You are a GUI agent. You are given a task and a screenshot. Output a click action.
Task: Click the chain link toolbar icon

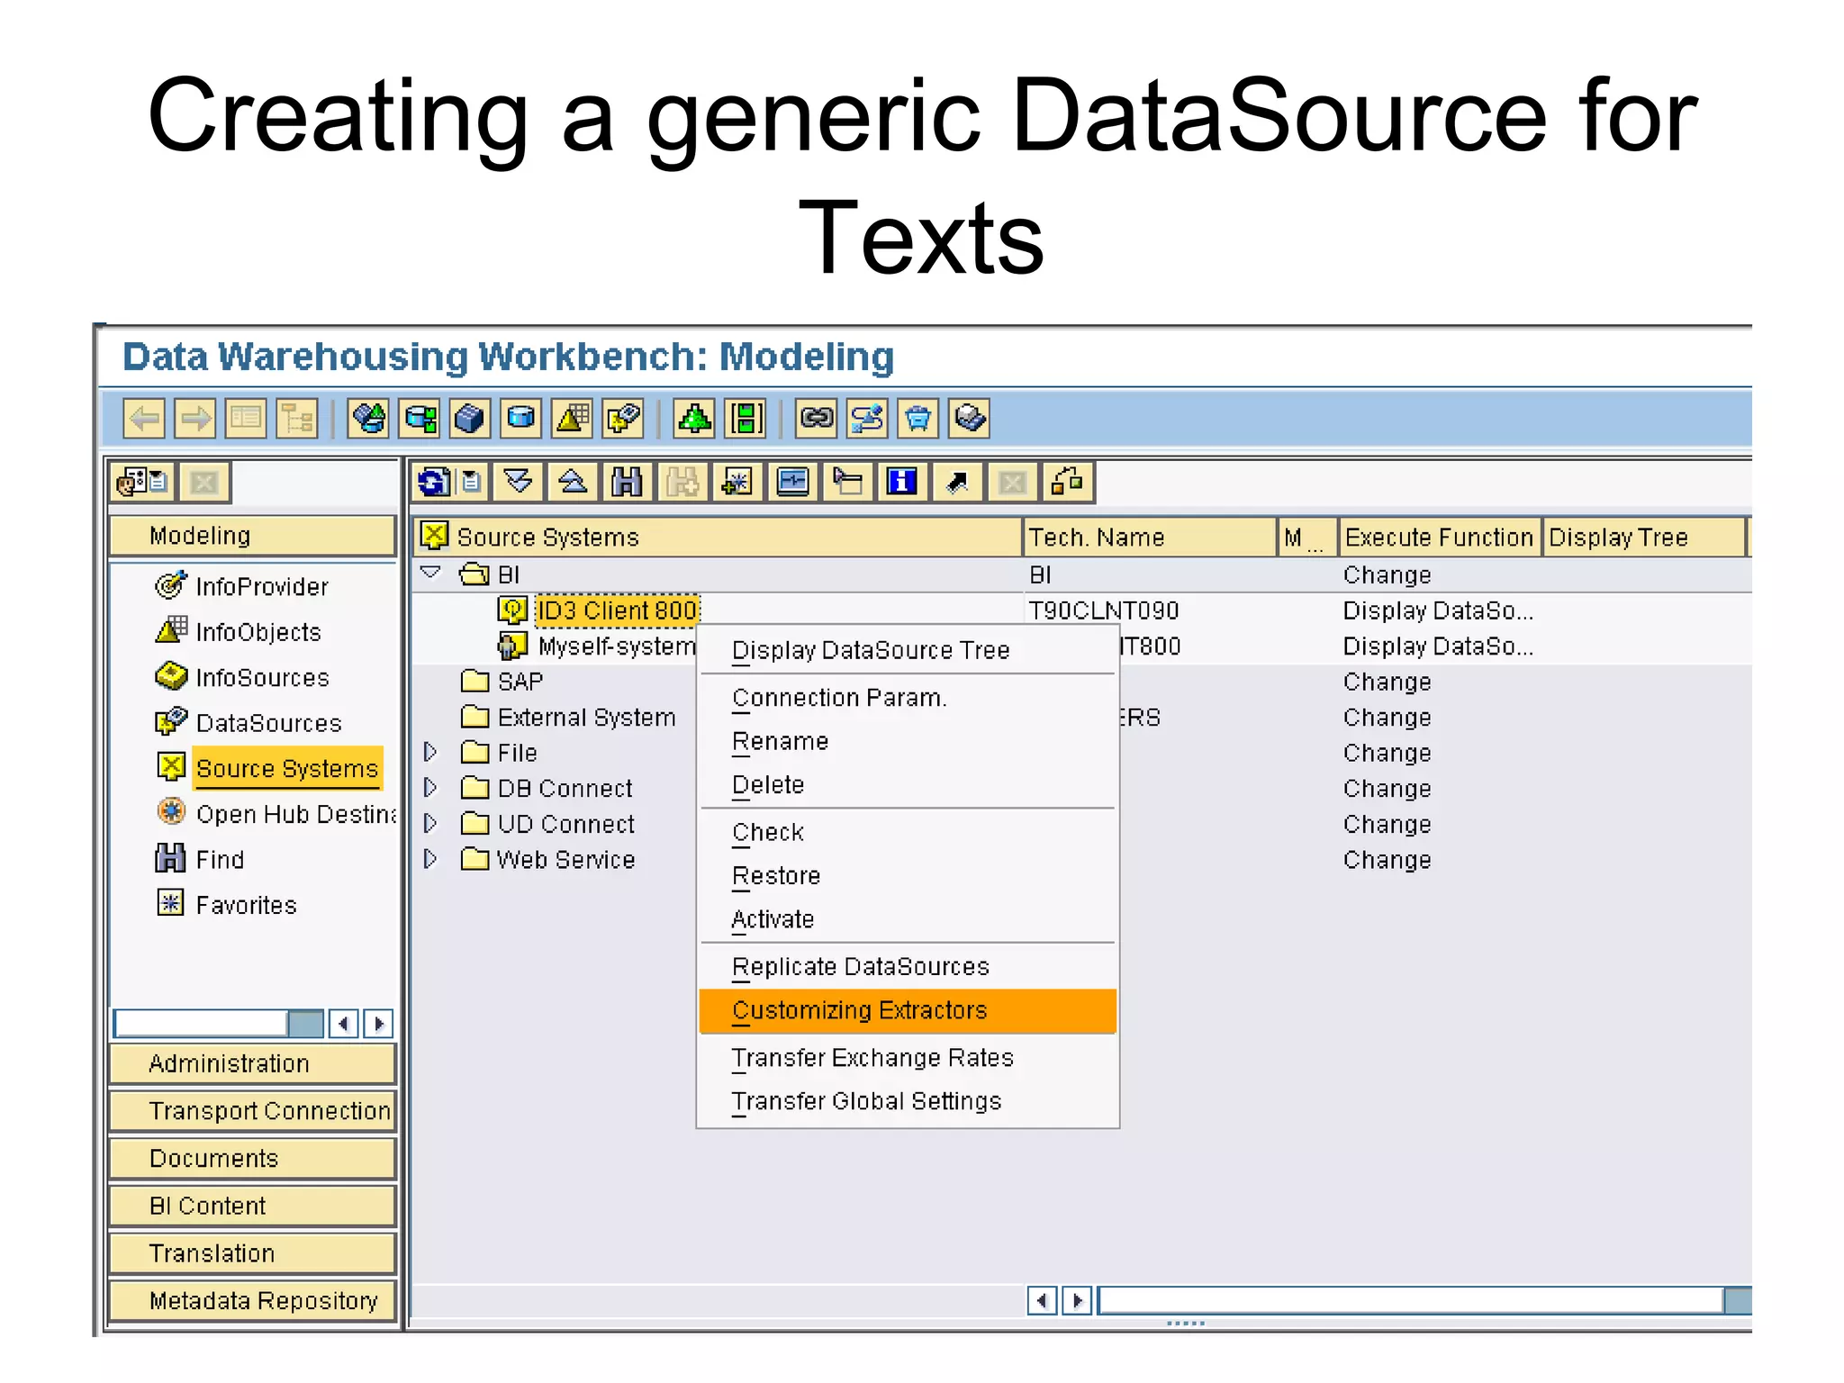coord(817,419)
